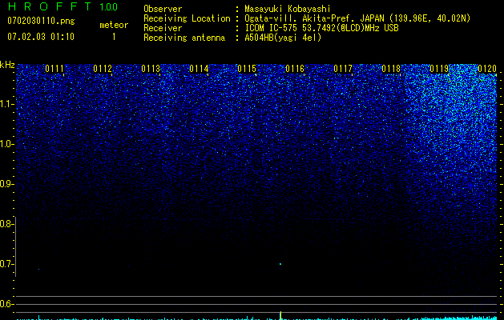This screenshot has height=320, width=504.
Task: Click the 0.8 kHz axis label
Action: (x=6, y=224)
